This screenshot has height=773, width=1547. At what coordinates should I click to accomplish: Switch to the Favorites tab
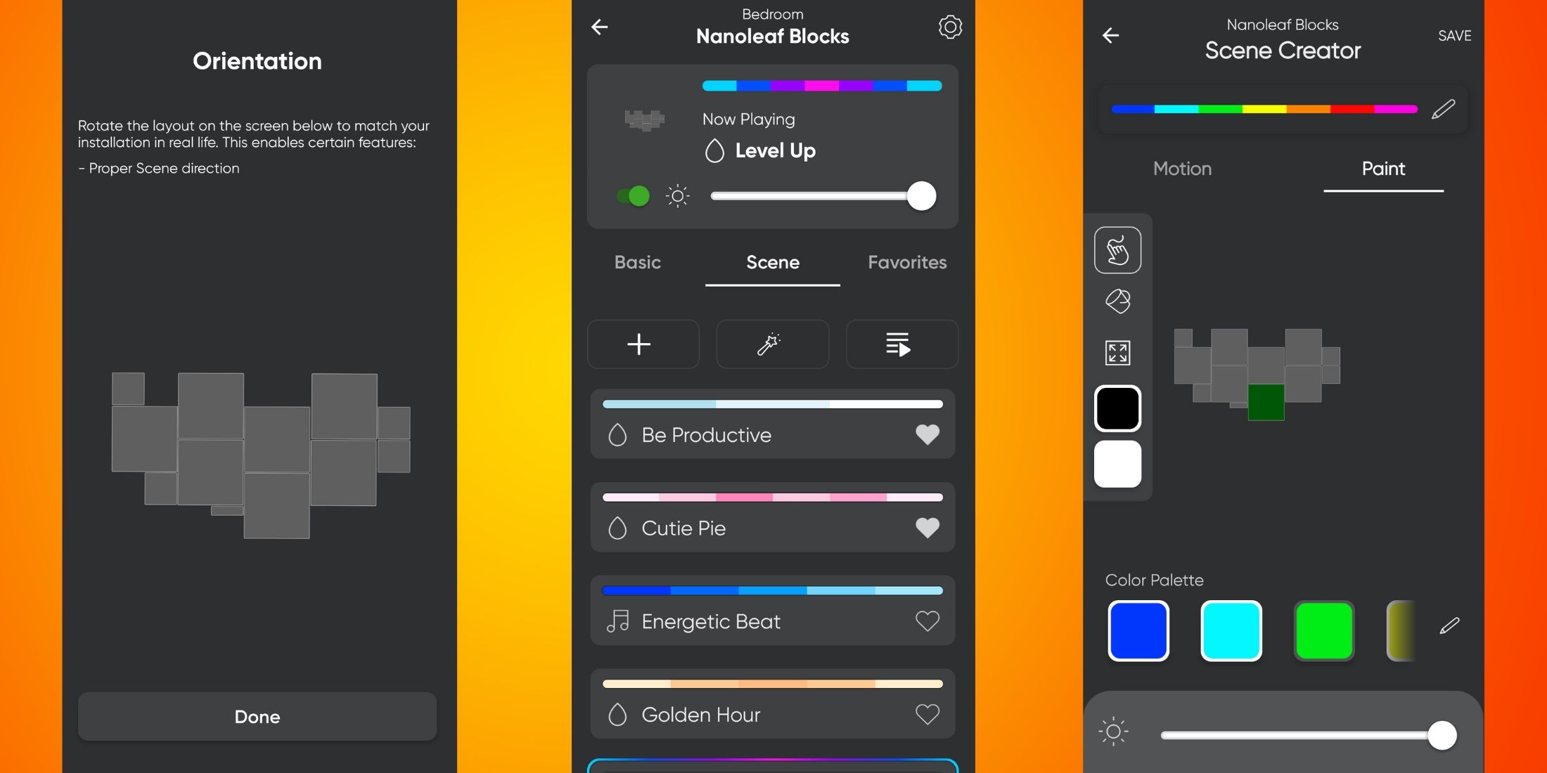[906, 262]
